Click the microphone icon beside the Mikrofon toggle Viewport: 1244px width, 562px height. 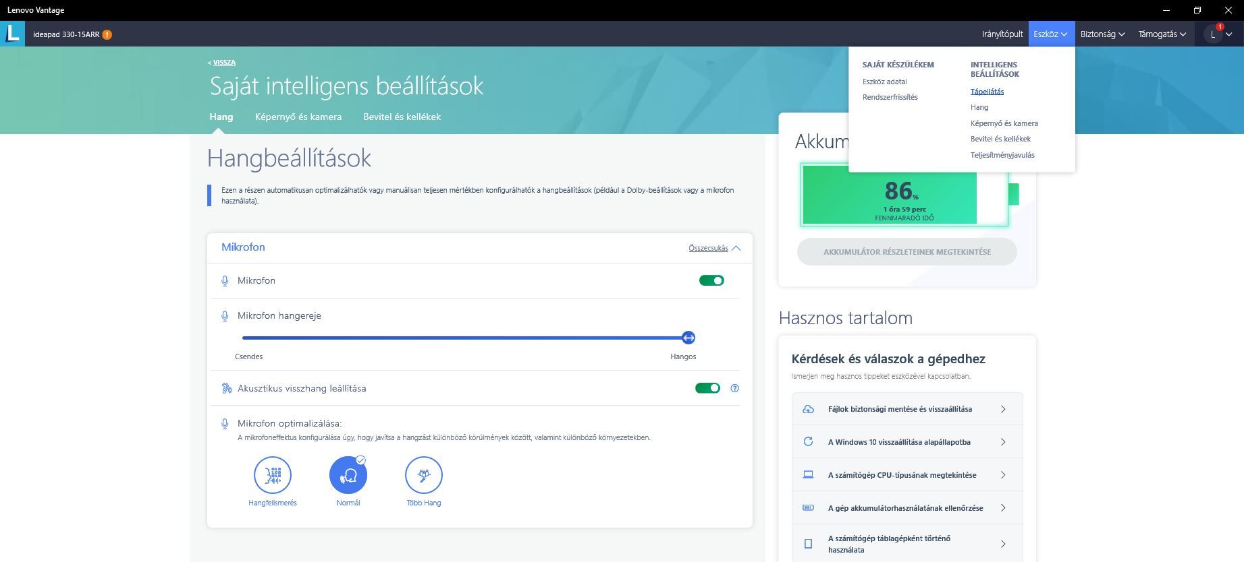pyautogui.click(x=225, y=281)
